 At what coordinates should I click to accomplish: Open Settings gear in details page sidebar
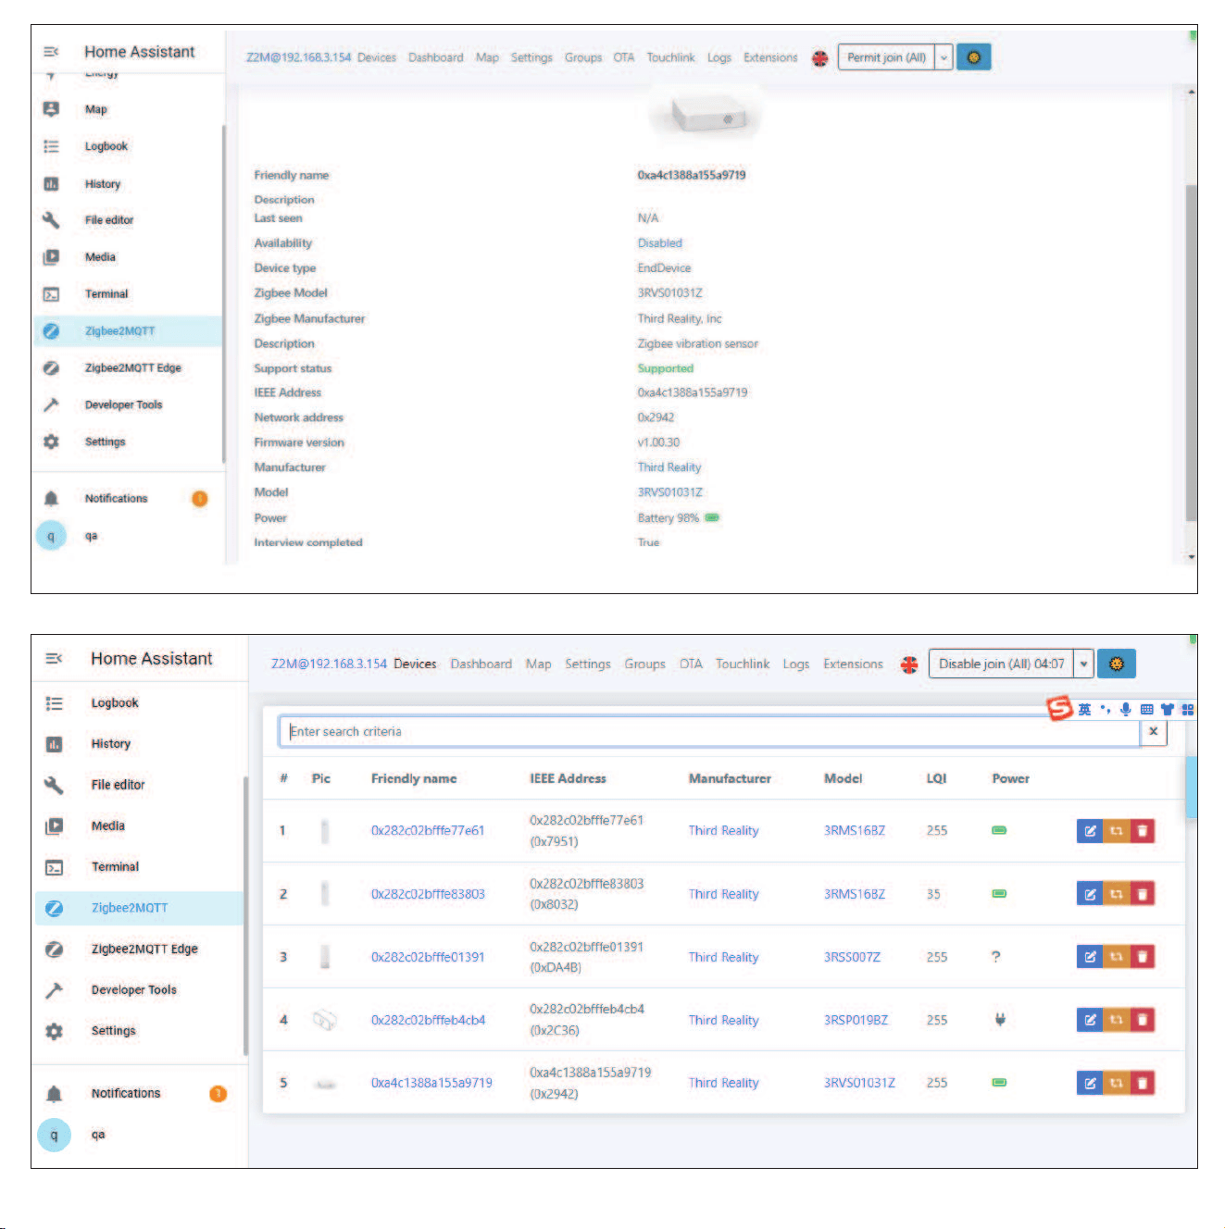[51, 442]
